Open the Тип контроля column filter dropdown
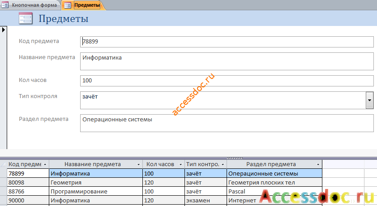 [x=223, y=164]
